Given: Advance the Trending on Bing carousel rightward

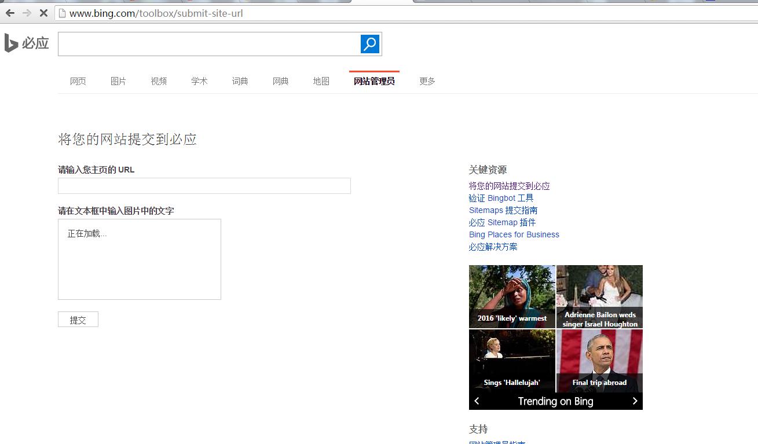Looking at the screenshot, I should point(635,401).
